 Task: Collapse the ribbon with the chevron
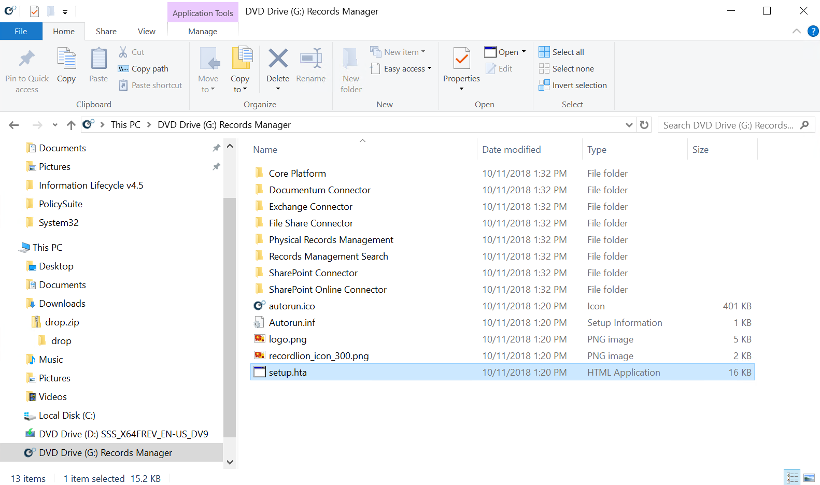797,31
